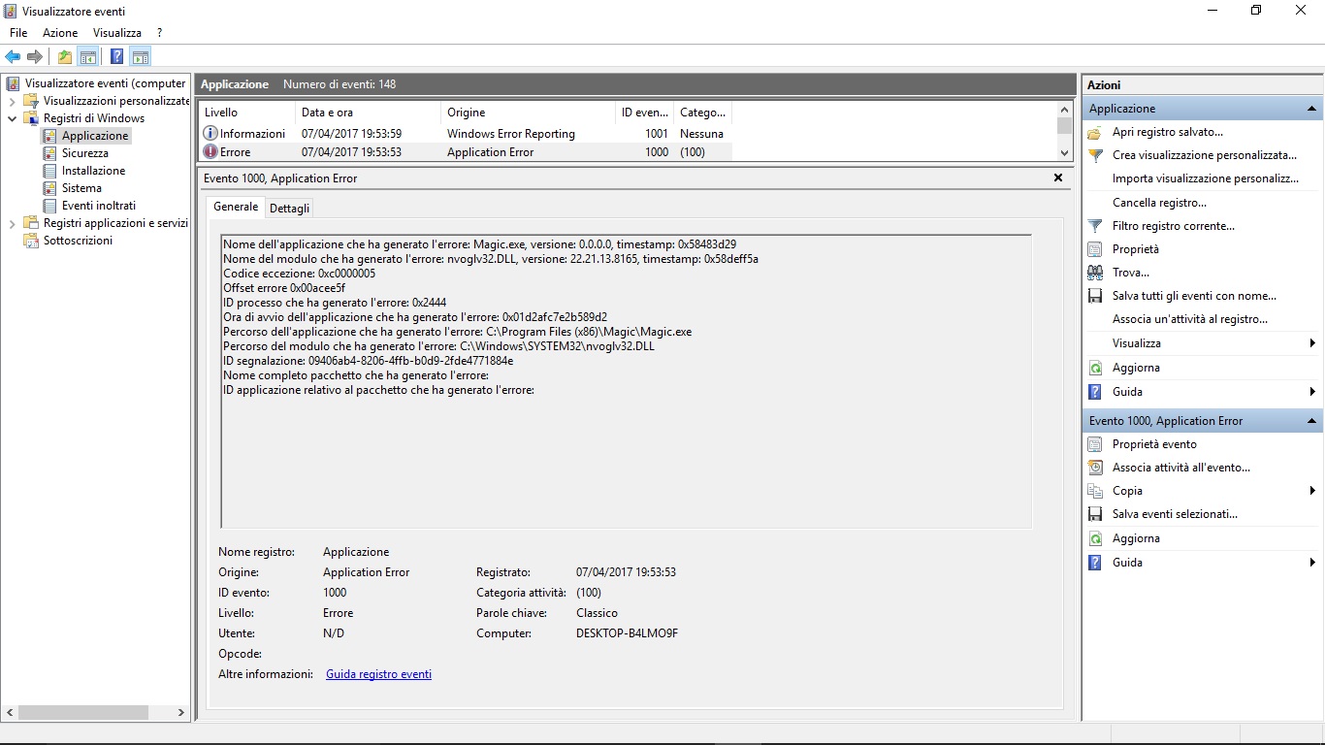Click the Filtro registro corrente funnel icon

pyautogui.click(x=1095, y=226)
